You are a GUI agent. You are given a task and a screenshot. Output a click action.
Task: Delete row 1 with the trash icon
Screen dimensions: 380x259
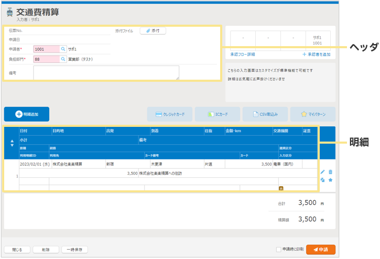tap(331, 172)
